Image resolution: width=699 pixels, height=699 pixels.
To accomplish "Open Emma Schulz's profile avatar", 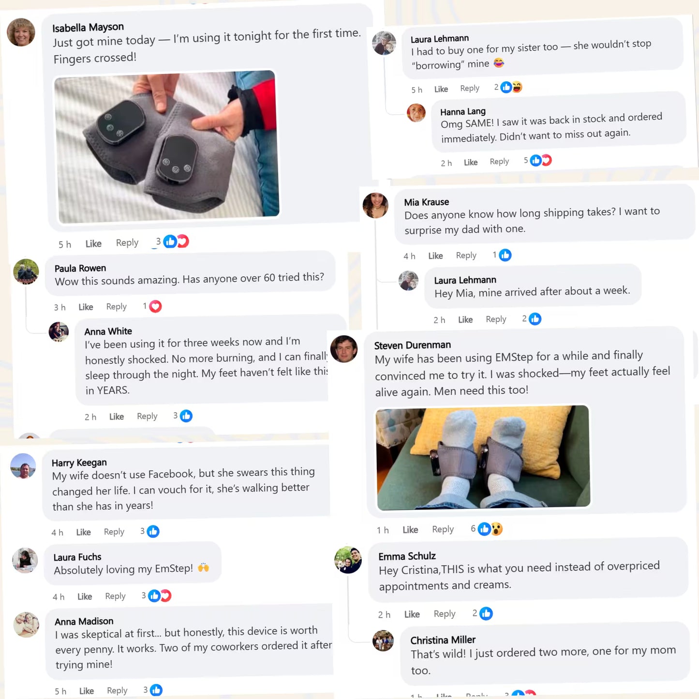I will point(348,560).
